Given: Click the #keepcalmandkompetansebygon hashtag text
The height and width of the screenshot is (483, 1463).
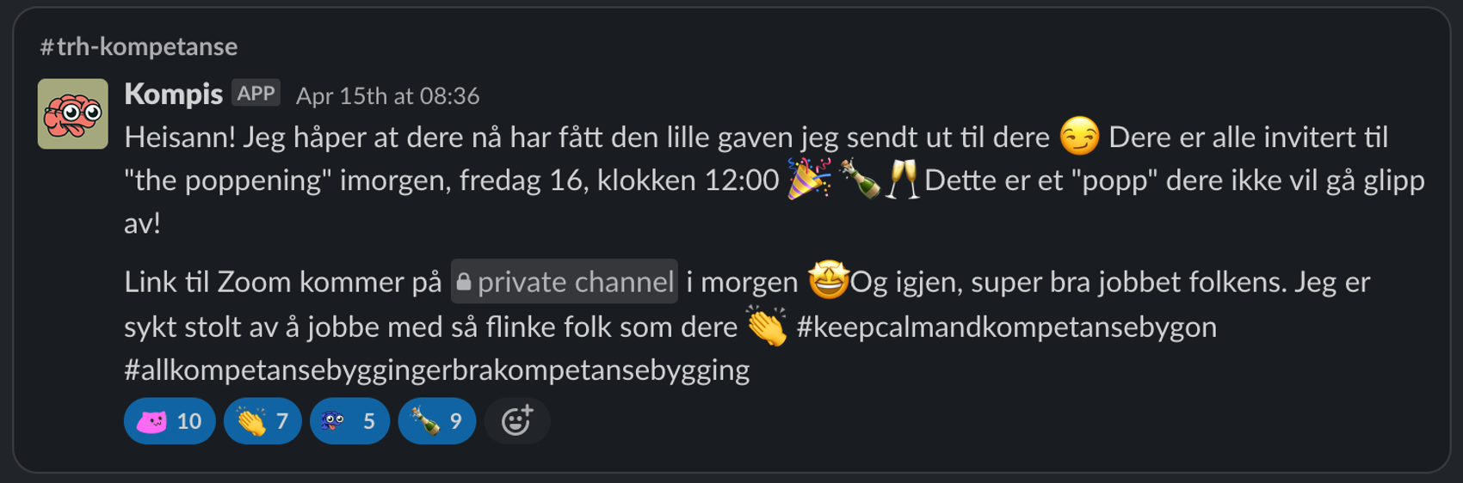Looking at the screenshot, I should 1006,327.
